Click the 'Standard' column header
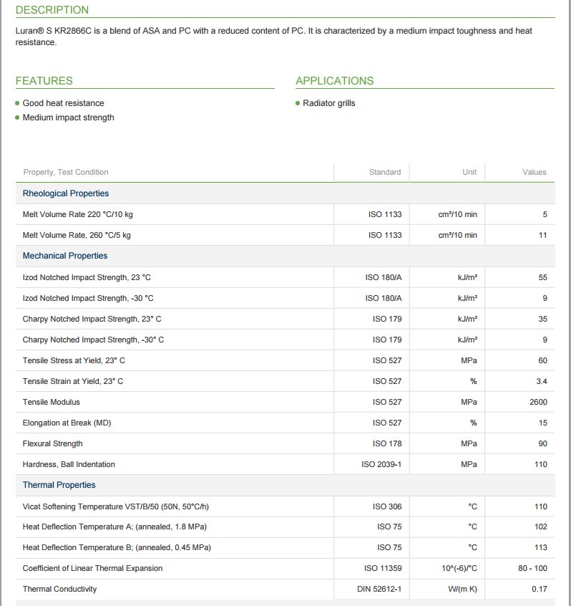The width and height of the screenshot is (571, 606). click(x=385, y=172)
